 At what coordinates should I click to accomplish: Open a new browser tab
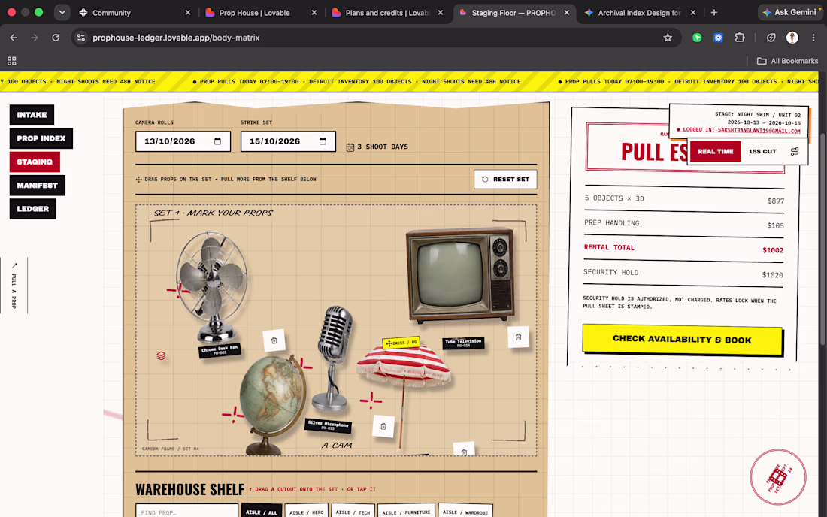tap(714, 12)
